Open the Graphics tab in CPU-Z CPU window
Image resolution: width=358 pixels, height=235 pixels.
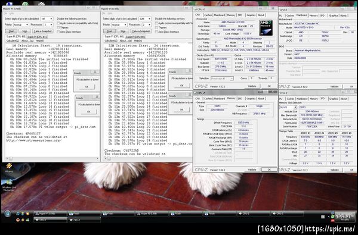(251, 15)
